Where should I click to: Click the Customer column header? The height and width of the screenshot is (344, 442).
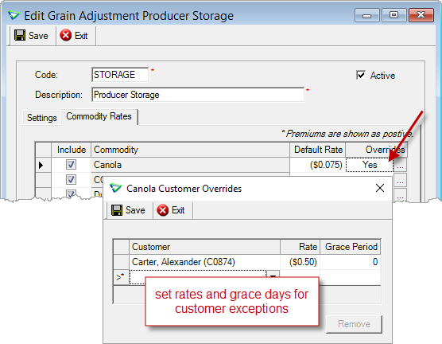coord(204,247)
